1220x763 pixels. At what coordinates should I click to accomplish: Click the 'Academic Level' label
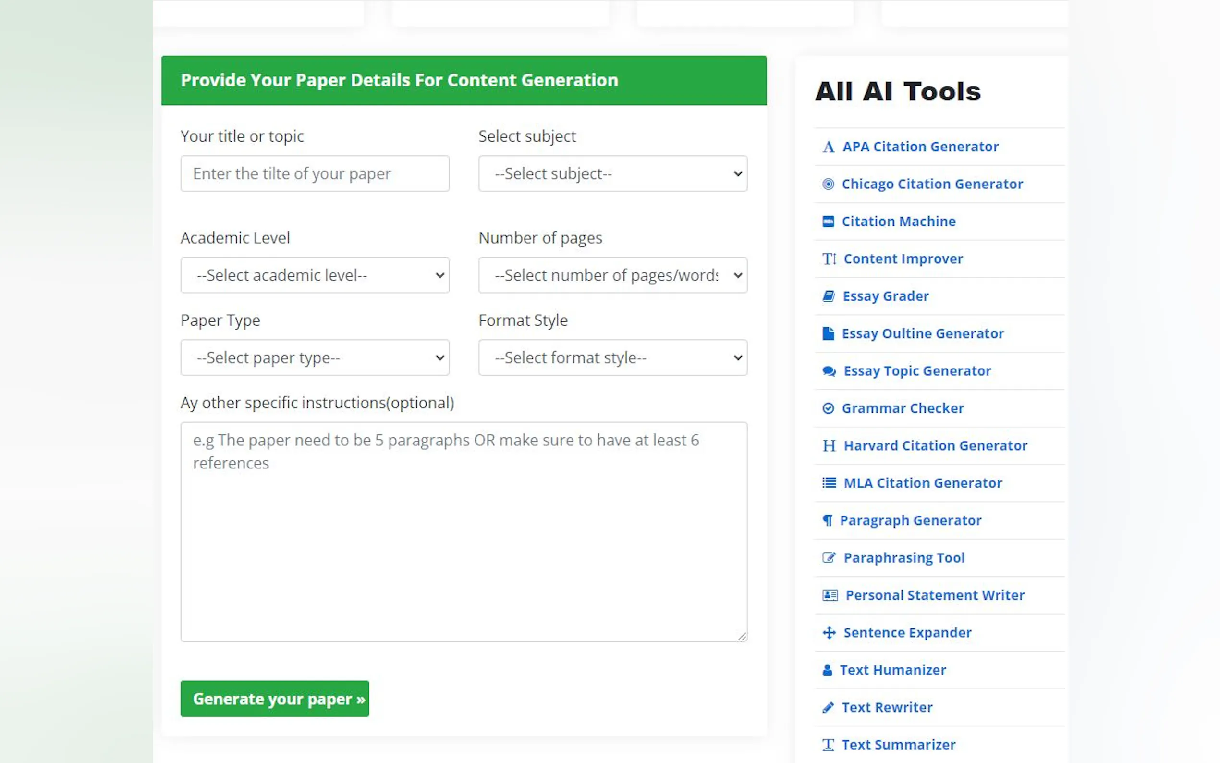tap(235, 238)
